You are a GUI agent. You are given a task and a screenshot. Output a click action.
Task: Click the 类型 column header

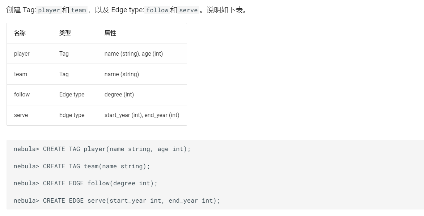coord(65,33)
